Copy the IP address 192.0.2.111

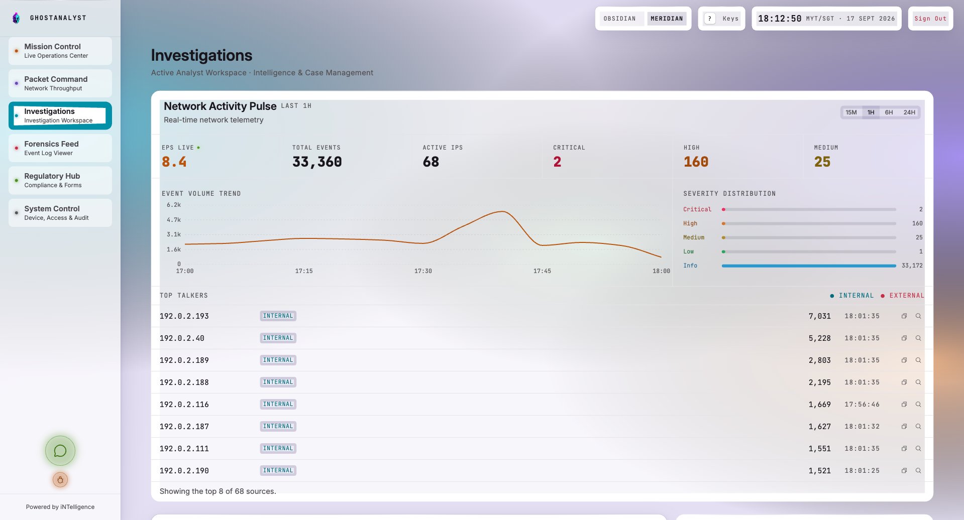[904, 449]
